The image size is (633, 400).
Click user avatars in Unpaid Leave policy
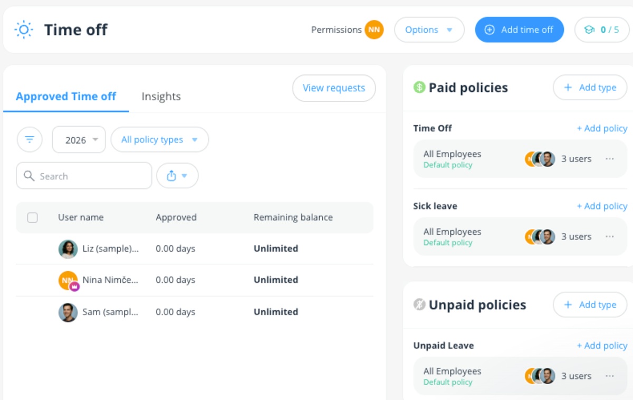click(x=540, y=376)
